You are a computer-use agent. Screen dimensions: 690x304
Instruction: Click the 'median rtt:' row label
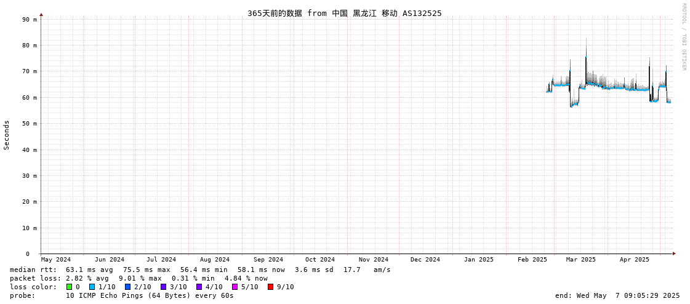click(x=33, y=270)
